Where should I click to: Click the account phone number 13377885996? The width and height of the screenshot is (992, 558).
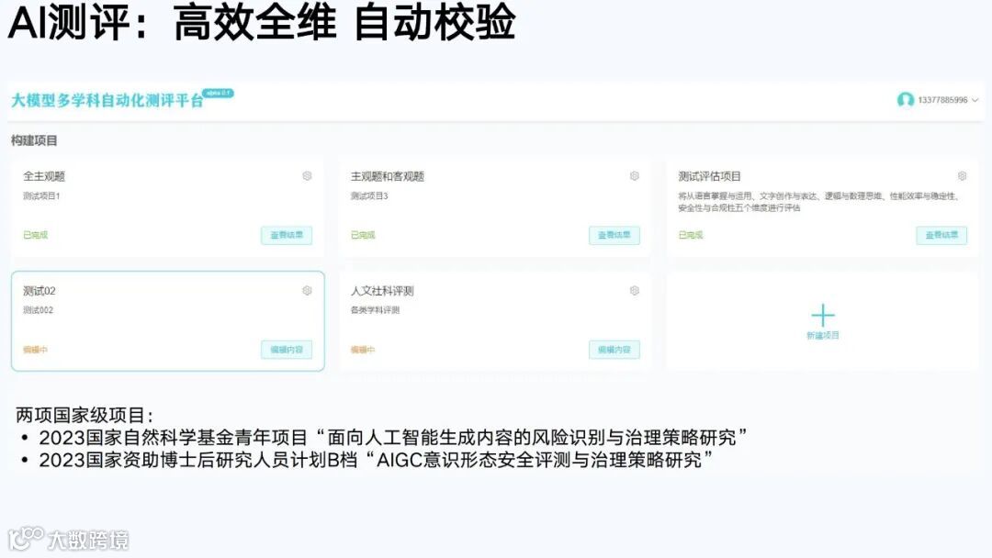tap(942, 100)
